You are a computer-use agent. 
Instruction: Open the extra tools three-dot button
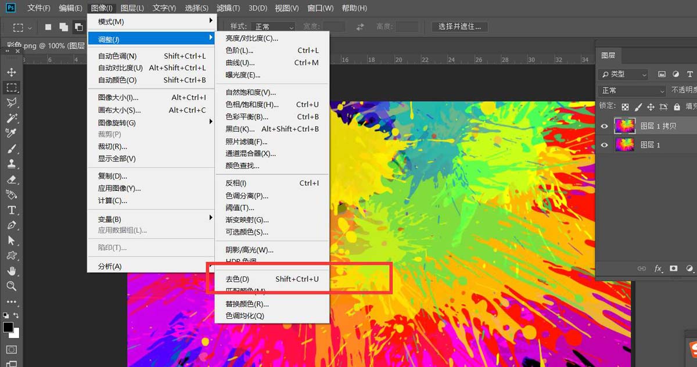click(x=11, y=302)
